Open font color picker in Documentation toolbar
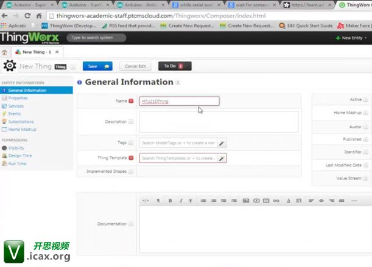The image size is (372, 267). tap(289, 201)
